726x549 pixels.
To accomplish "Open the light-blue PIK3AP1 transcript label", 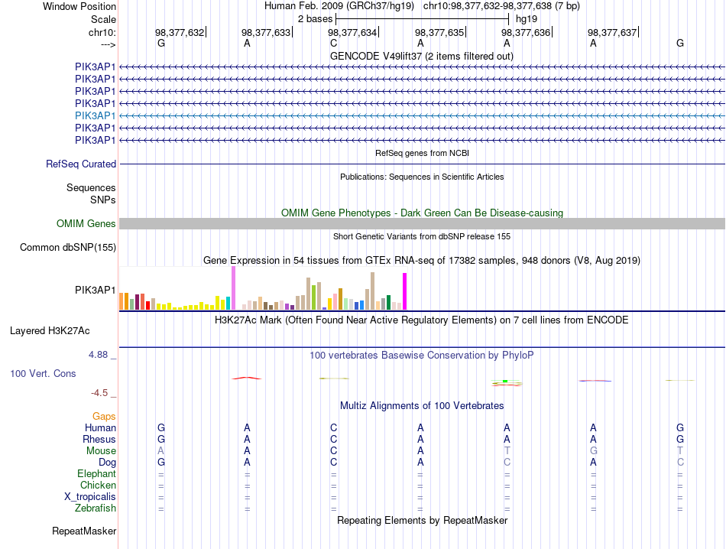I will pos(95,115).
